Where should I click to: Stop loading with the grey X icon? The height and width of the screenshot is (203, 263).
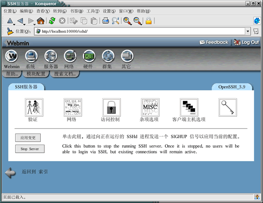[62, 21]
